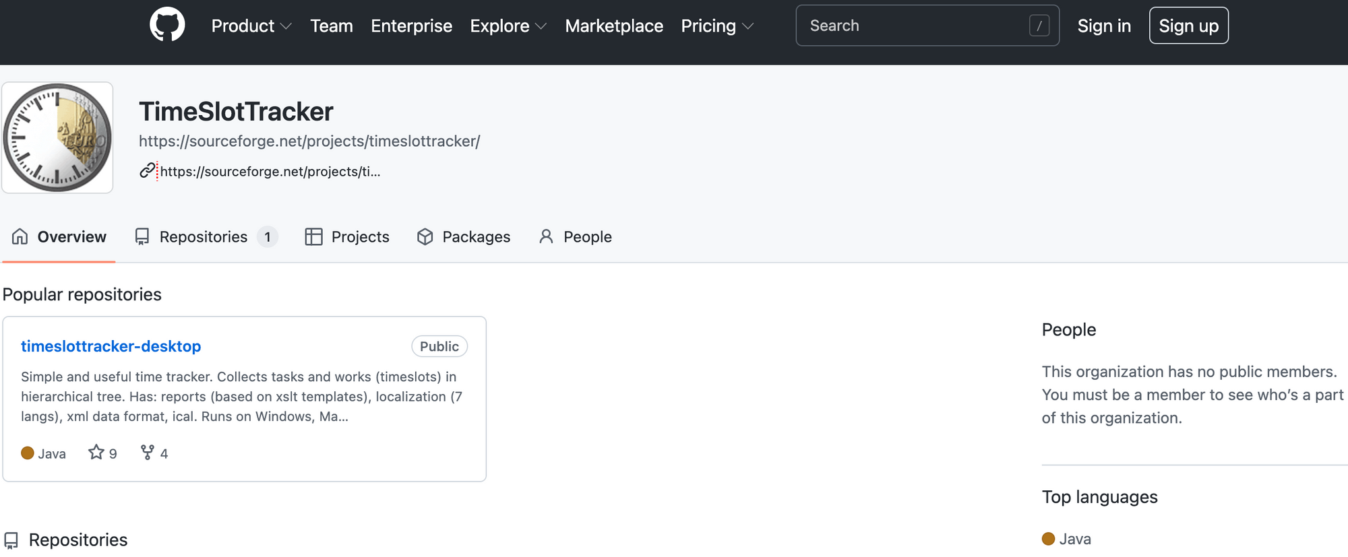The height and width of the screenshot is (557, 1348).
Task: Click the Java color dot under Top languages
Action: (x=1048, y=539)
